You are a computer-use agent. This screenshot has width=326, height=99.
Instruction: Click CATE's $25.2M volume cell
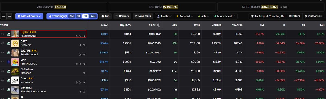point(217,43)
